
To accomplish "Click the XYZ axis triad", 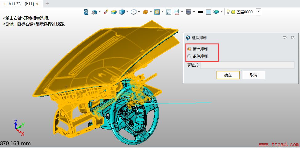I will (x=19, y=128).
